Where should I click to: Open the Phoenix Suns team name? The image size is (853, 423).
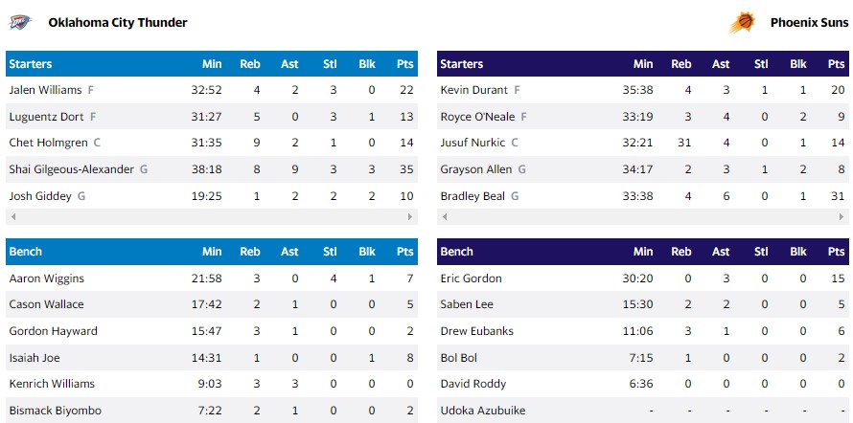point(808,22)
